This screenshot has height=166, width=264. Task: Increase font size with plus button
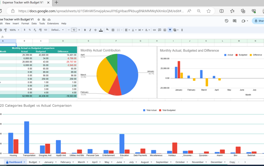[x=79, y=30]
